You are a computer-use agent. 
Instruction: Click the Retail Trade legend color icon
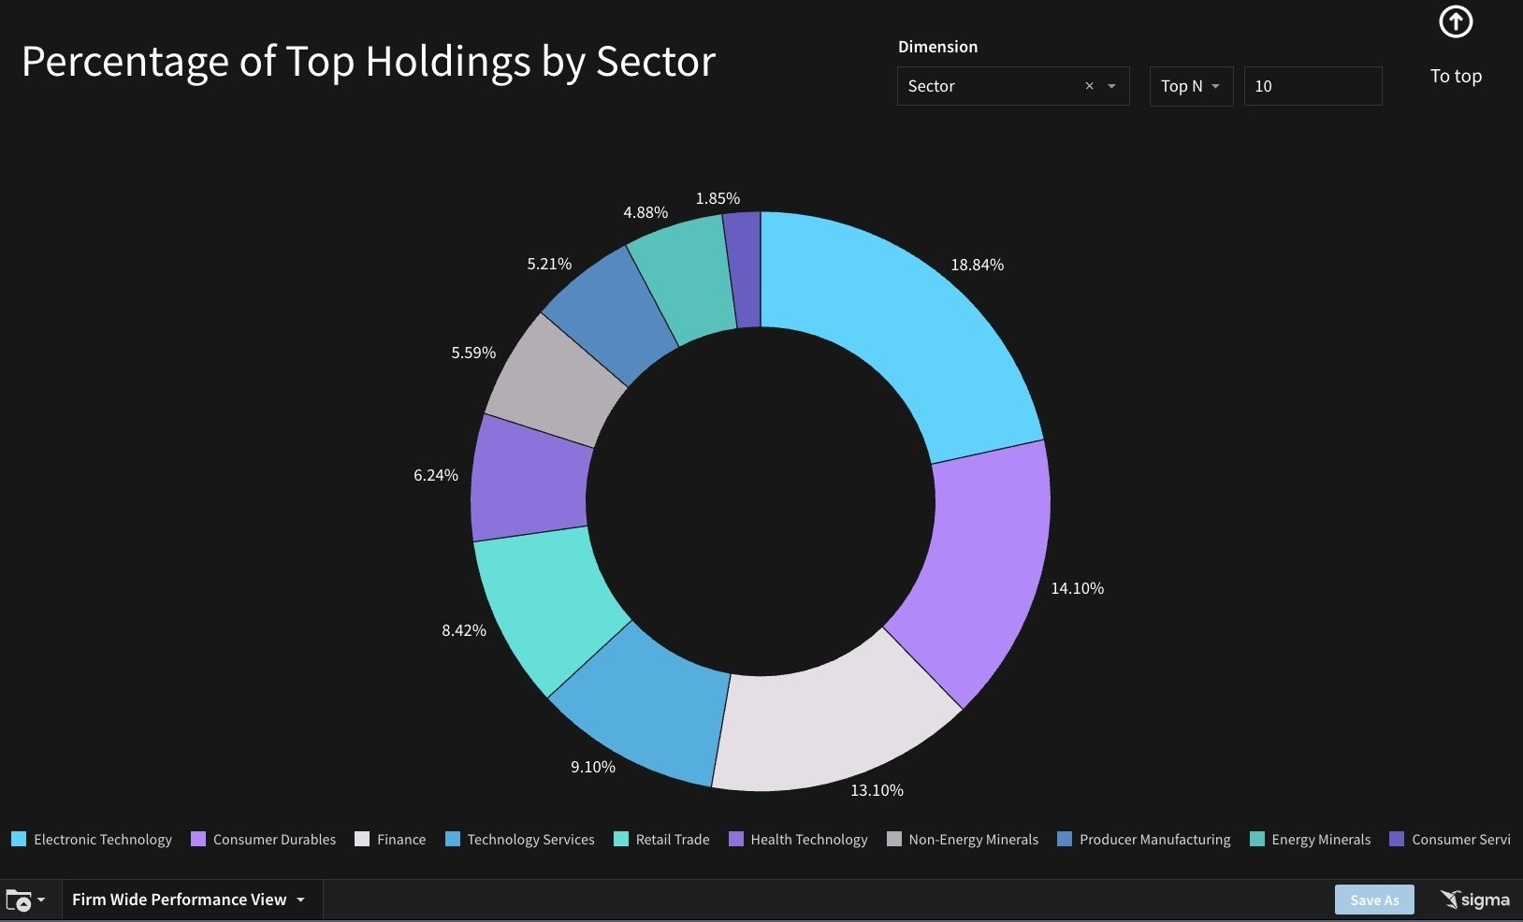click(620, 839)
